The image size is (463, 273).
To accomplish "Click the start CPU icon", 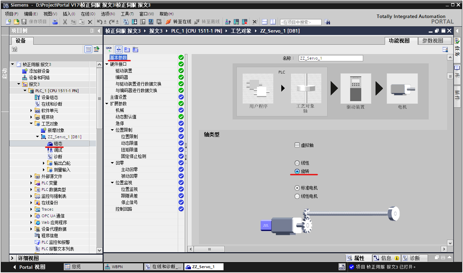I will click(x=236, y=22).
